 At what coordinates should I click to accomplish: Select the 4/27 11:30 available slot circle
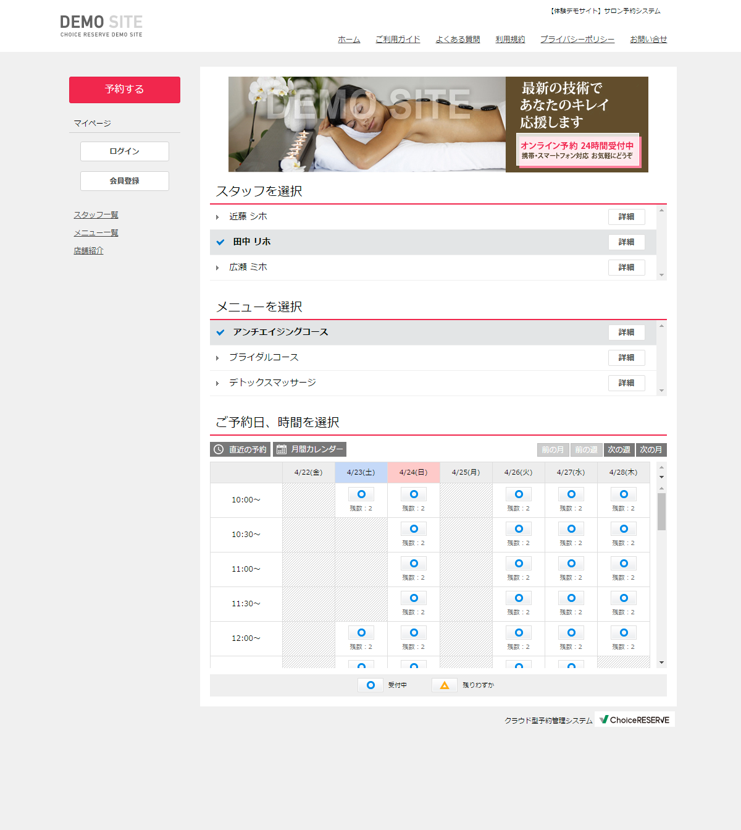coord(571,598)
